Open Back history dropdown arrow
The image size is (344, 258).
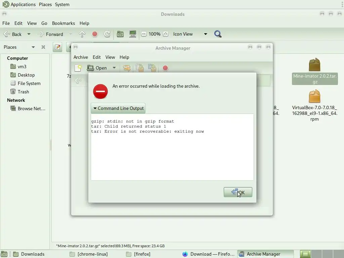[29, 34]
